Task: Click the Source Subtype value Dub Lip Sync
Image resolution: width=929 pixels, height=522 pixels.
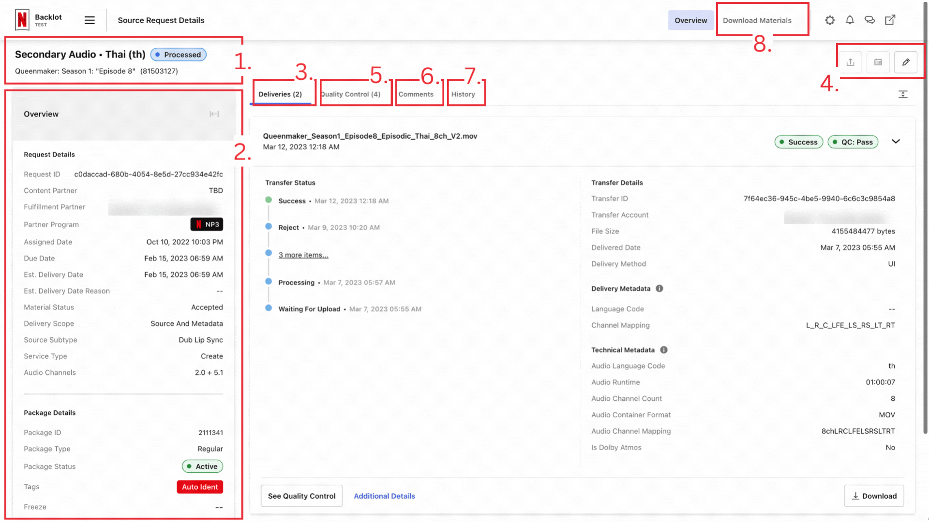Action: click(201, 340)
